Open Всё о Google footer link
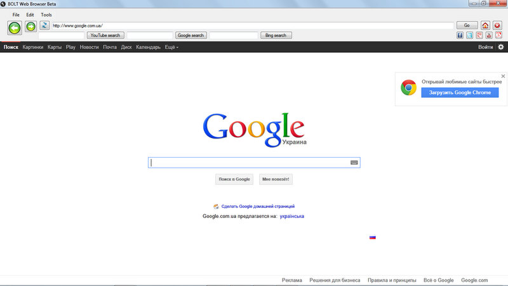Screen dimensions: 508x286 point(438,280)
